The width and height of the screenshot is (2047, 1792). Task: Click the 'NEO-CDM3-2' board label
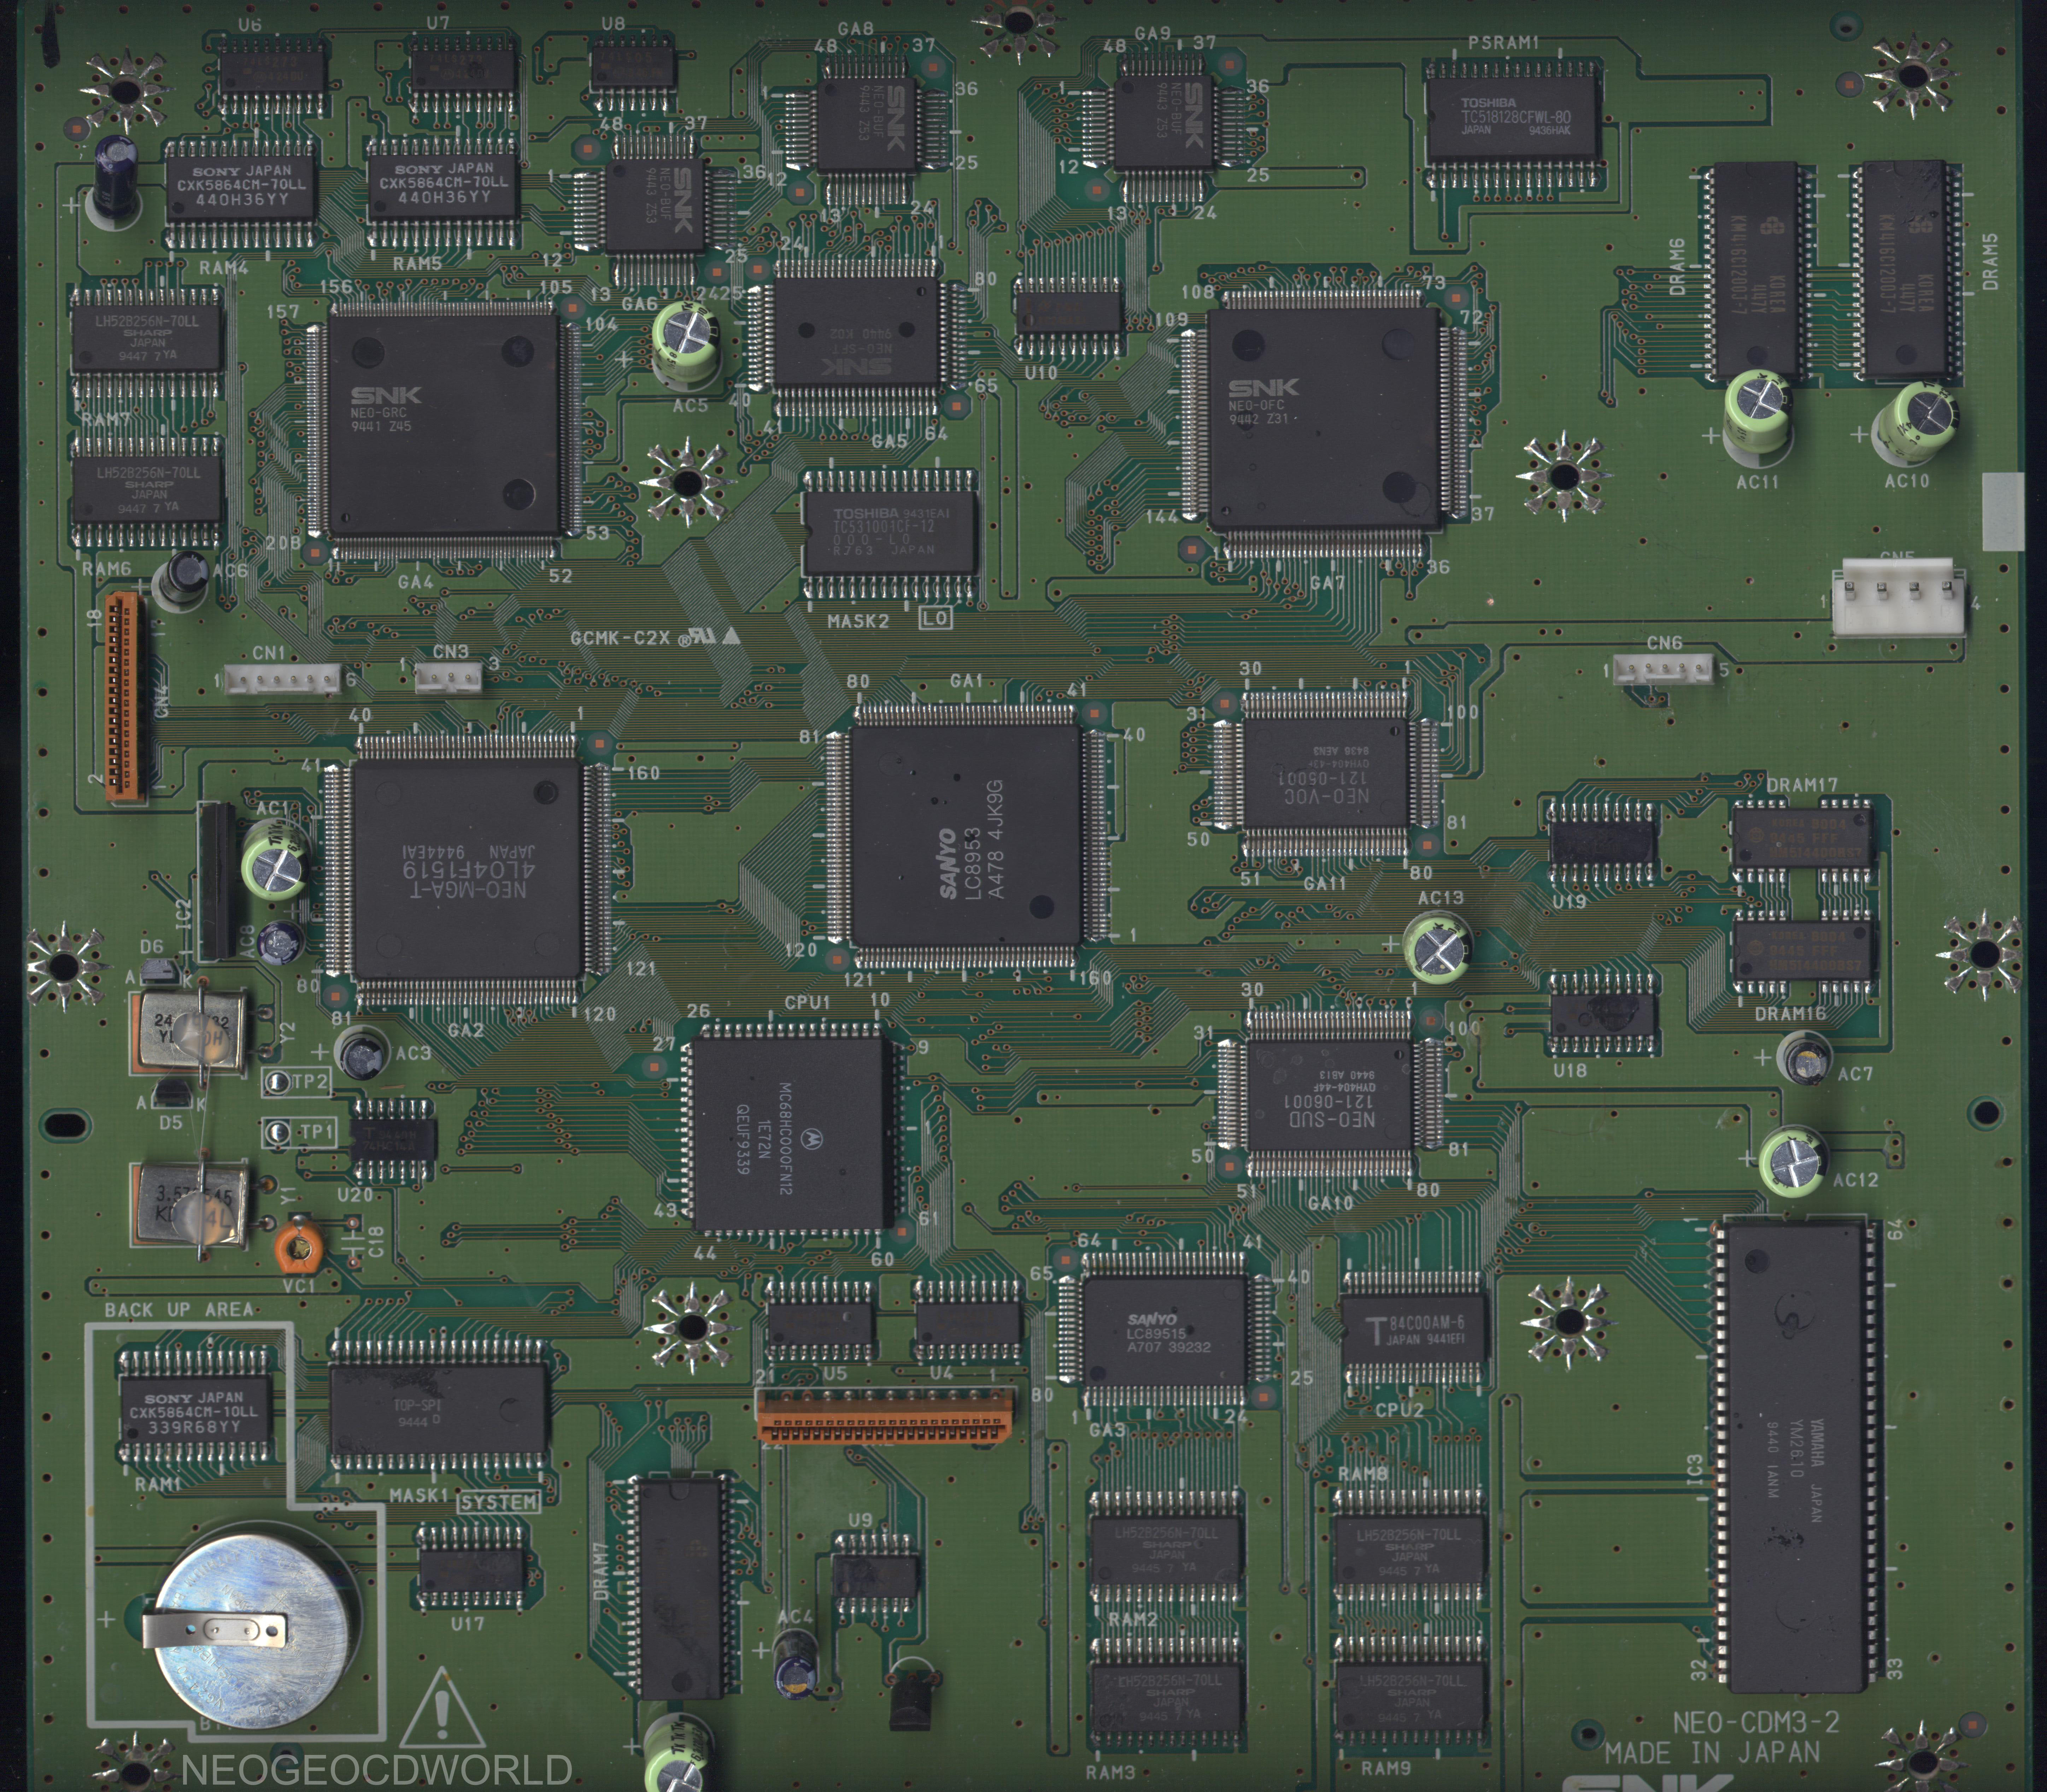tap(1756, 1722)
